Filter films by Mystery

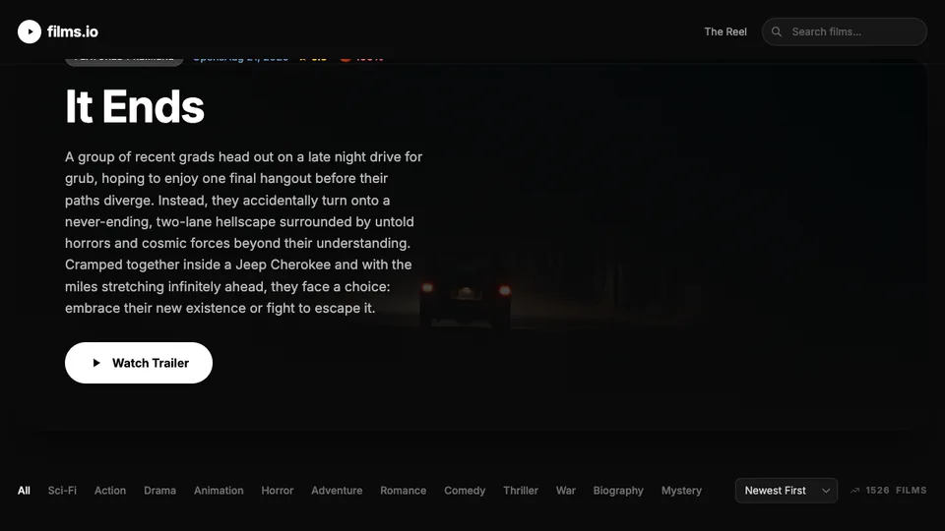pyautogui.click(x=681, y=491)
